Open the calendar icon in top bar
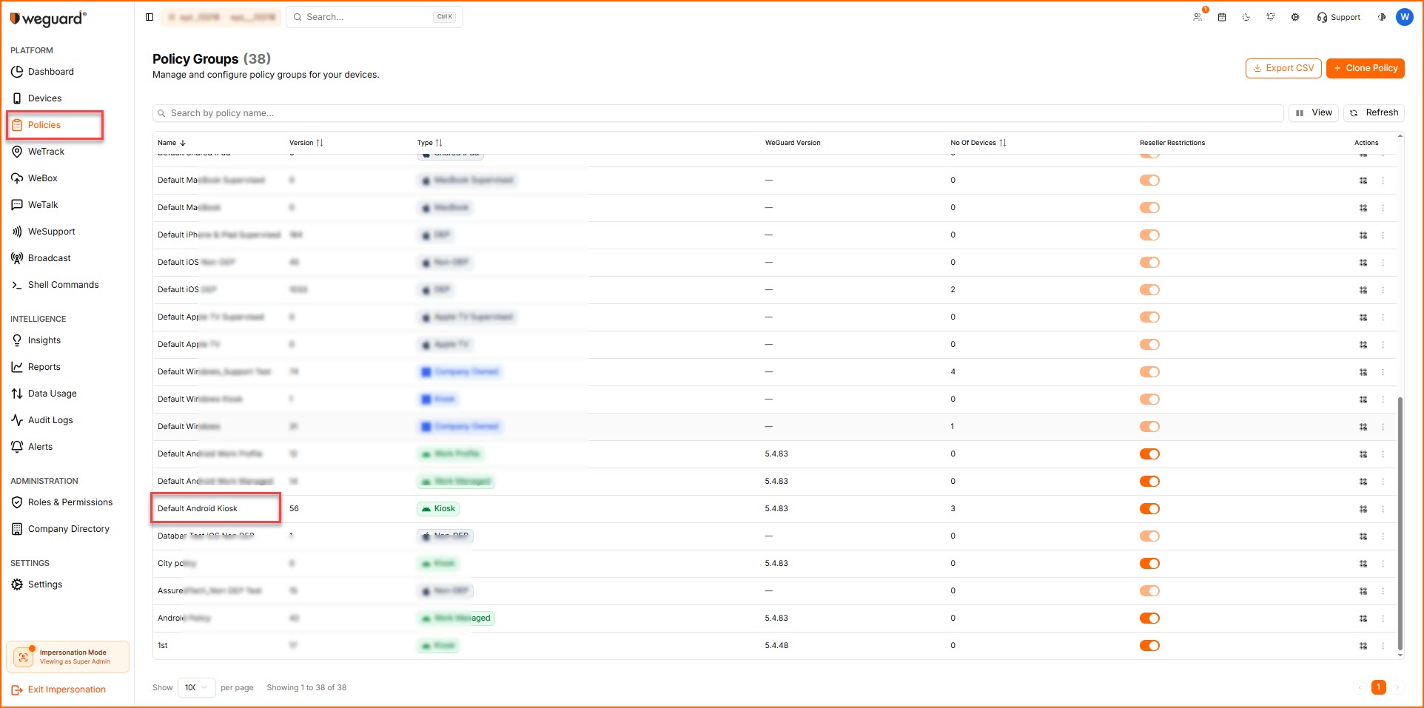The image size is (1424, 708). (x=1222, y=17)
